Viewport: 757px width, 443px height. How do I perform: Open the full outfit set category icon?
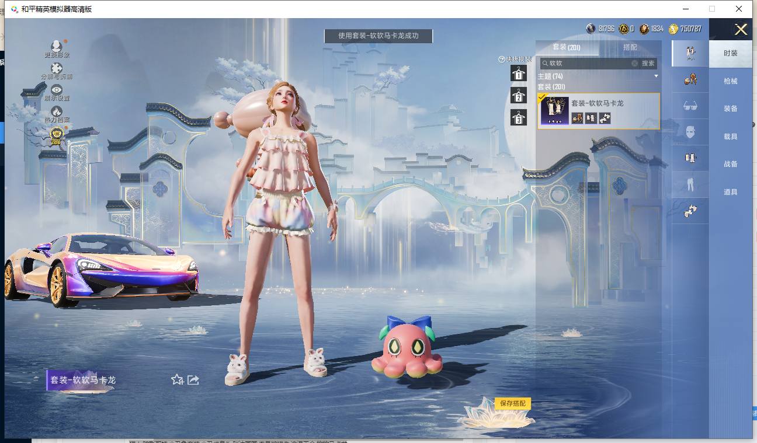tap(690, 53)
